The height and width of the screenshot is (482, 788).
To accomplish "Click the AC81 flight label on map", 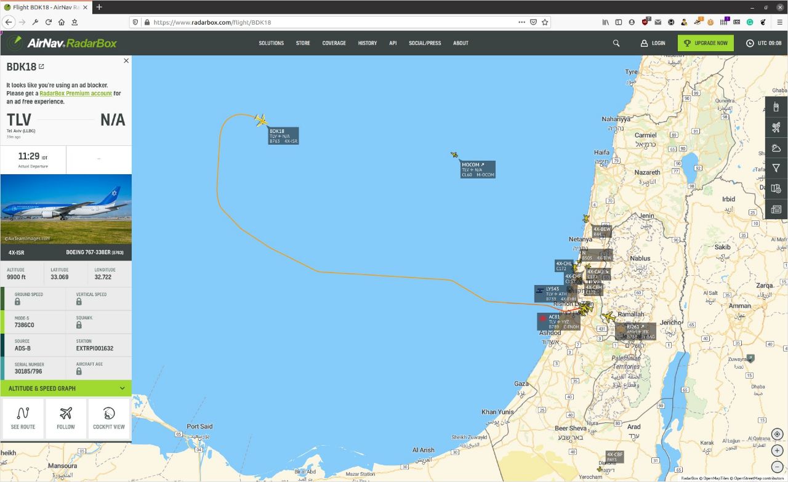I will (x=558, y=321).
